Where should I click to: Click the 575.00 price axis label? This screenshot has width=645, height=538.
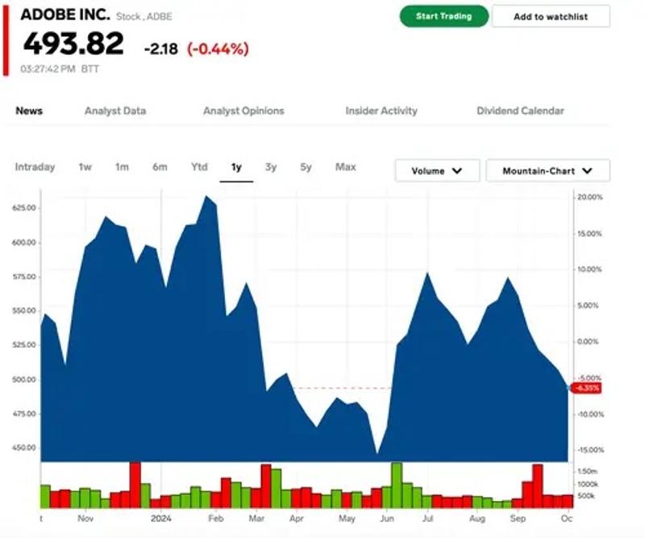pos(24,277)
